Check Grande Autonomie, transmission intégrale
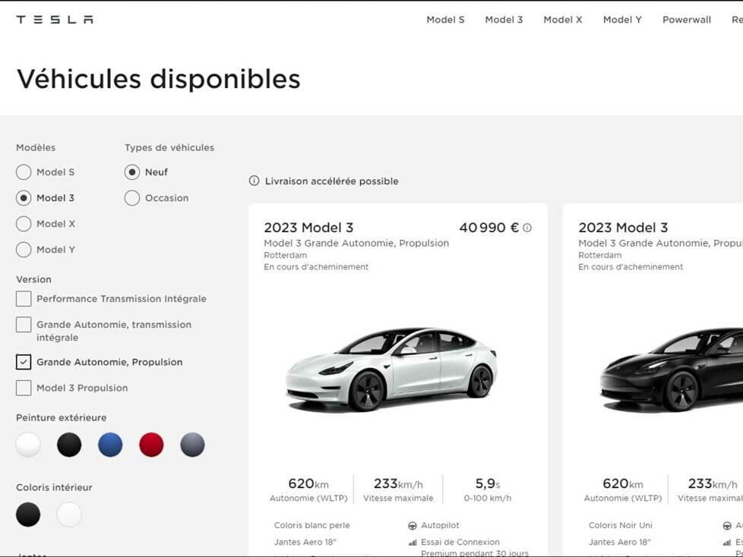The image size is (743, 557). pos(24,325)
